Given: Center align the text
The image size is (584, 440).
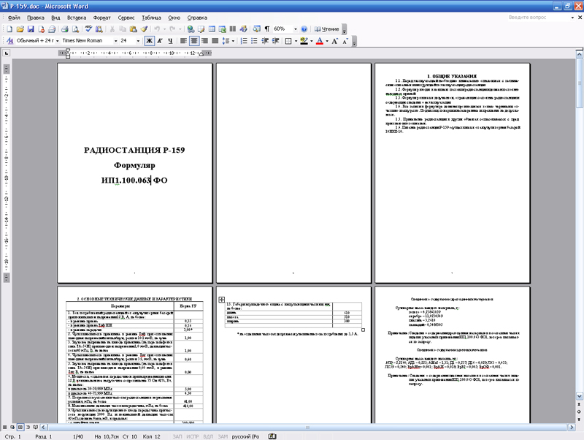Looking at the screenshot, I should point(194,41).
